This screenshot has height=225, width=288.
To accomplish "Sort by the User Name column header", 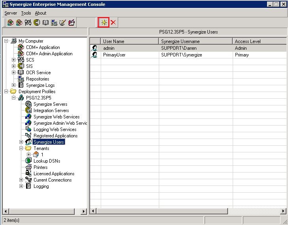I will 130,41.
